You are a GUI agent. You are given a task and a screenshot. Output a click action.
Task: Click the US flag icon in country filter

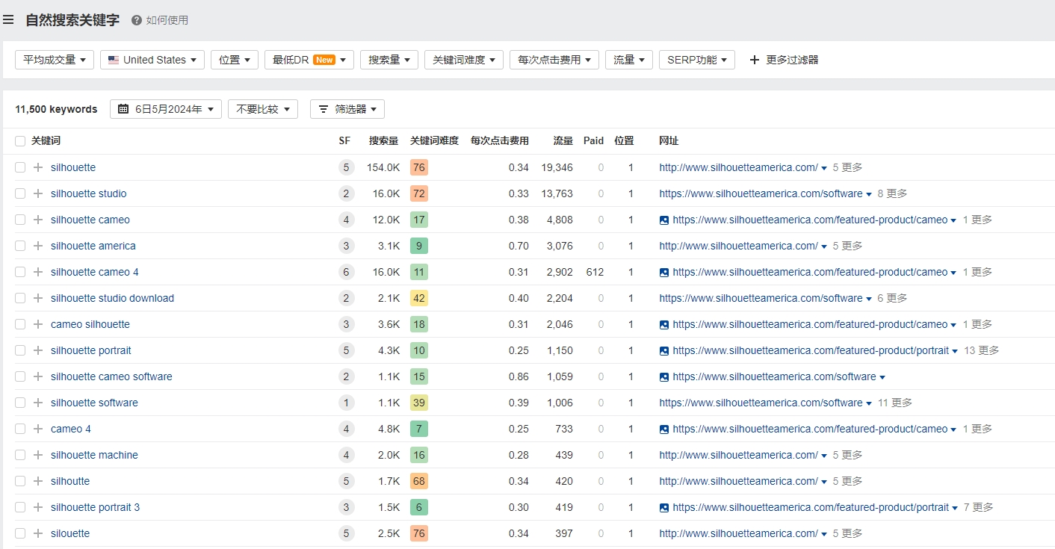coord(114,60)
